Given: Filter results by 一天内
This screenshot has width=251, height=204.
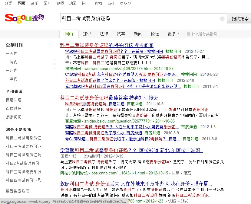Looking at the screenshot, I should pos(12,53).
